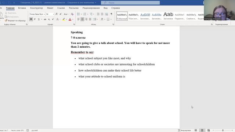Screen dimensions: 235x132
Task: Expand Styles pane launcher
Action: [x=211, y=24]
